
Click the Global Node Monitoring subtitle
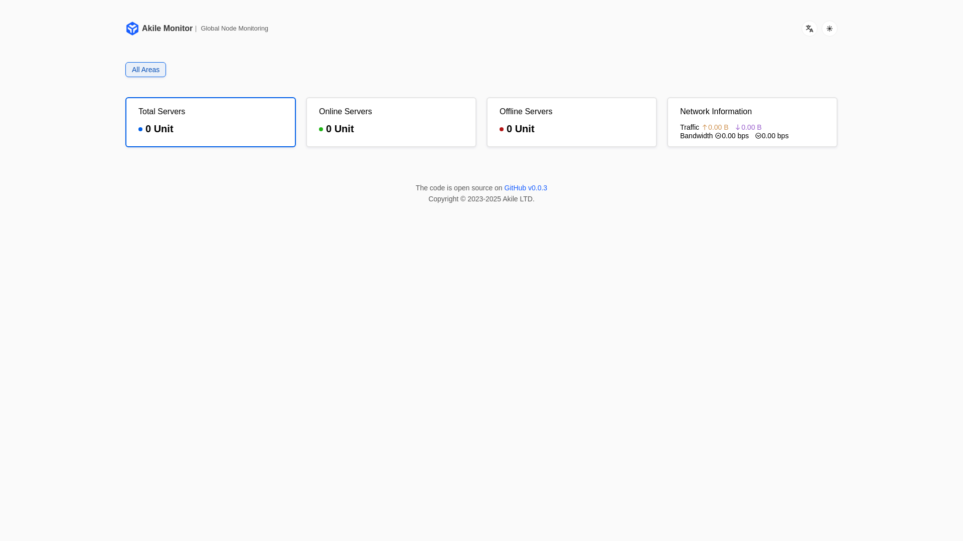234,29
